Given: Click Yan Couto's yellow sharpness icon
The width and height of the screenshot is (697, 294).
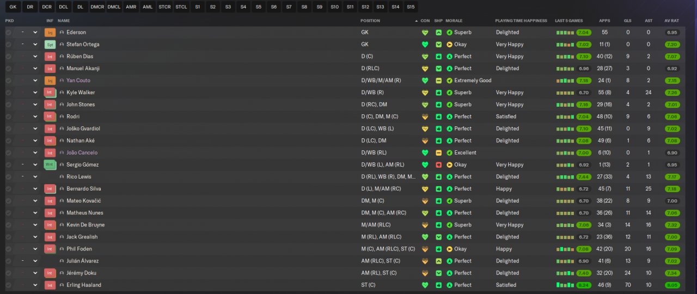Looking at the screenshot, I should (x=438, y=81).
